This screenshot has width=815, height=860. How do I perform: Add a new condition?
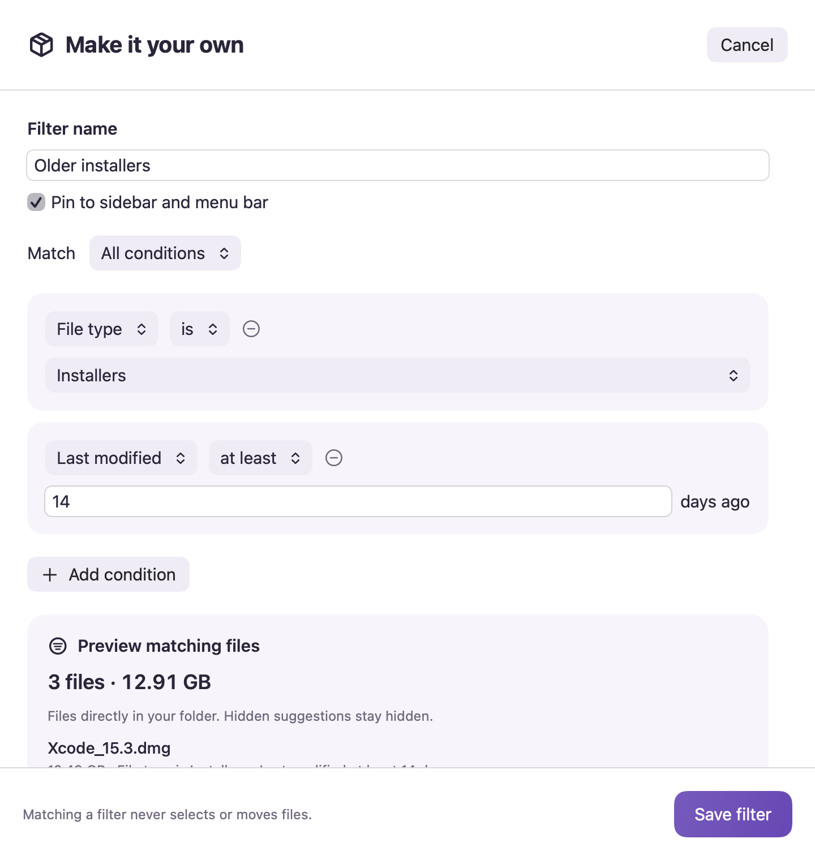[108, 574]
